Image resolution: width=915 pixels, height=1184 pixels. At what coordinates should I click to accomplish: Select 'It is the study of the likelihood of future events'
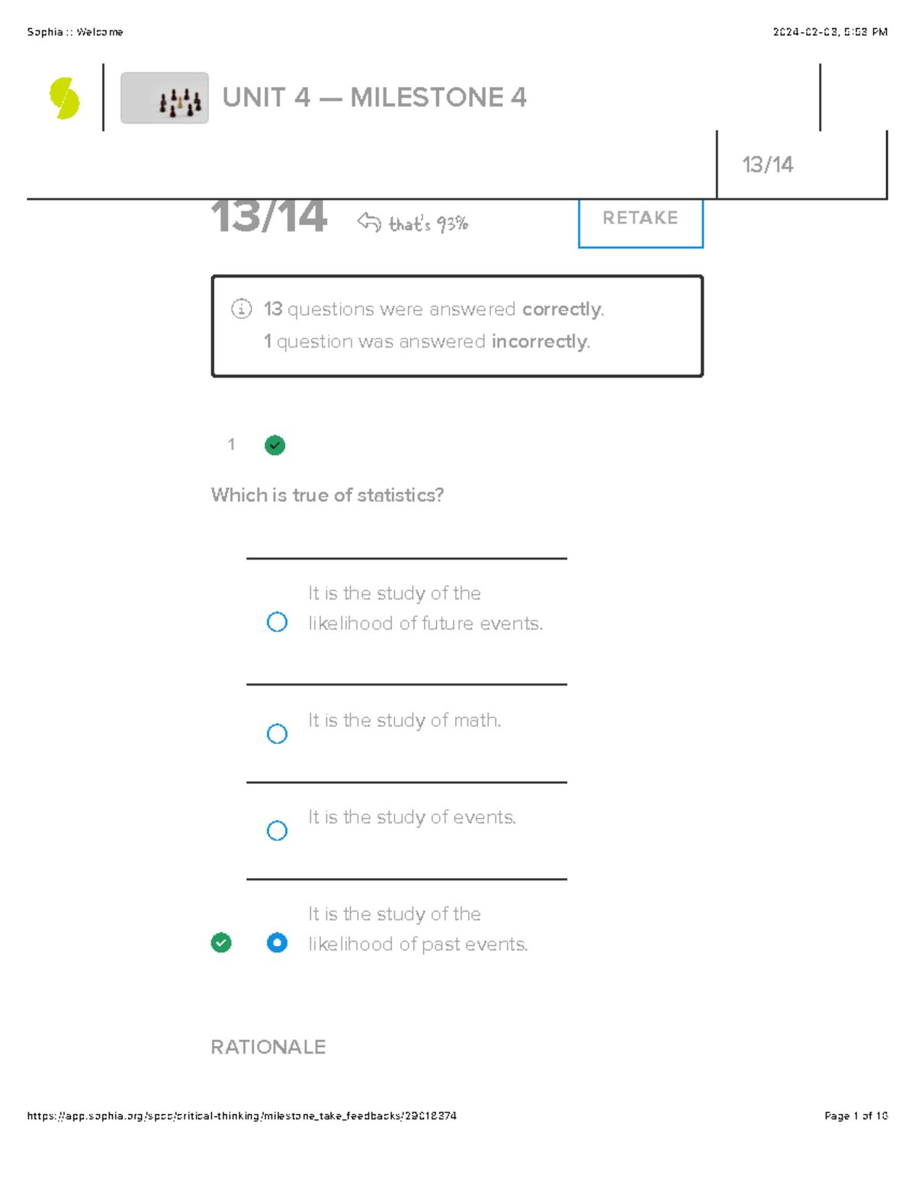tap(277, 623)
